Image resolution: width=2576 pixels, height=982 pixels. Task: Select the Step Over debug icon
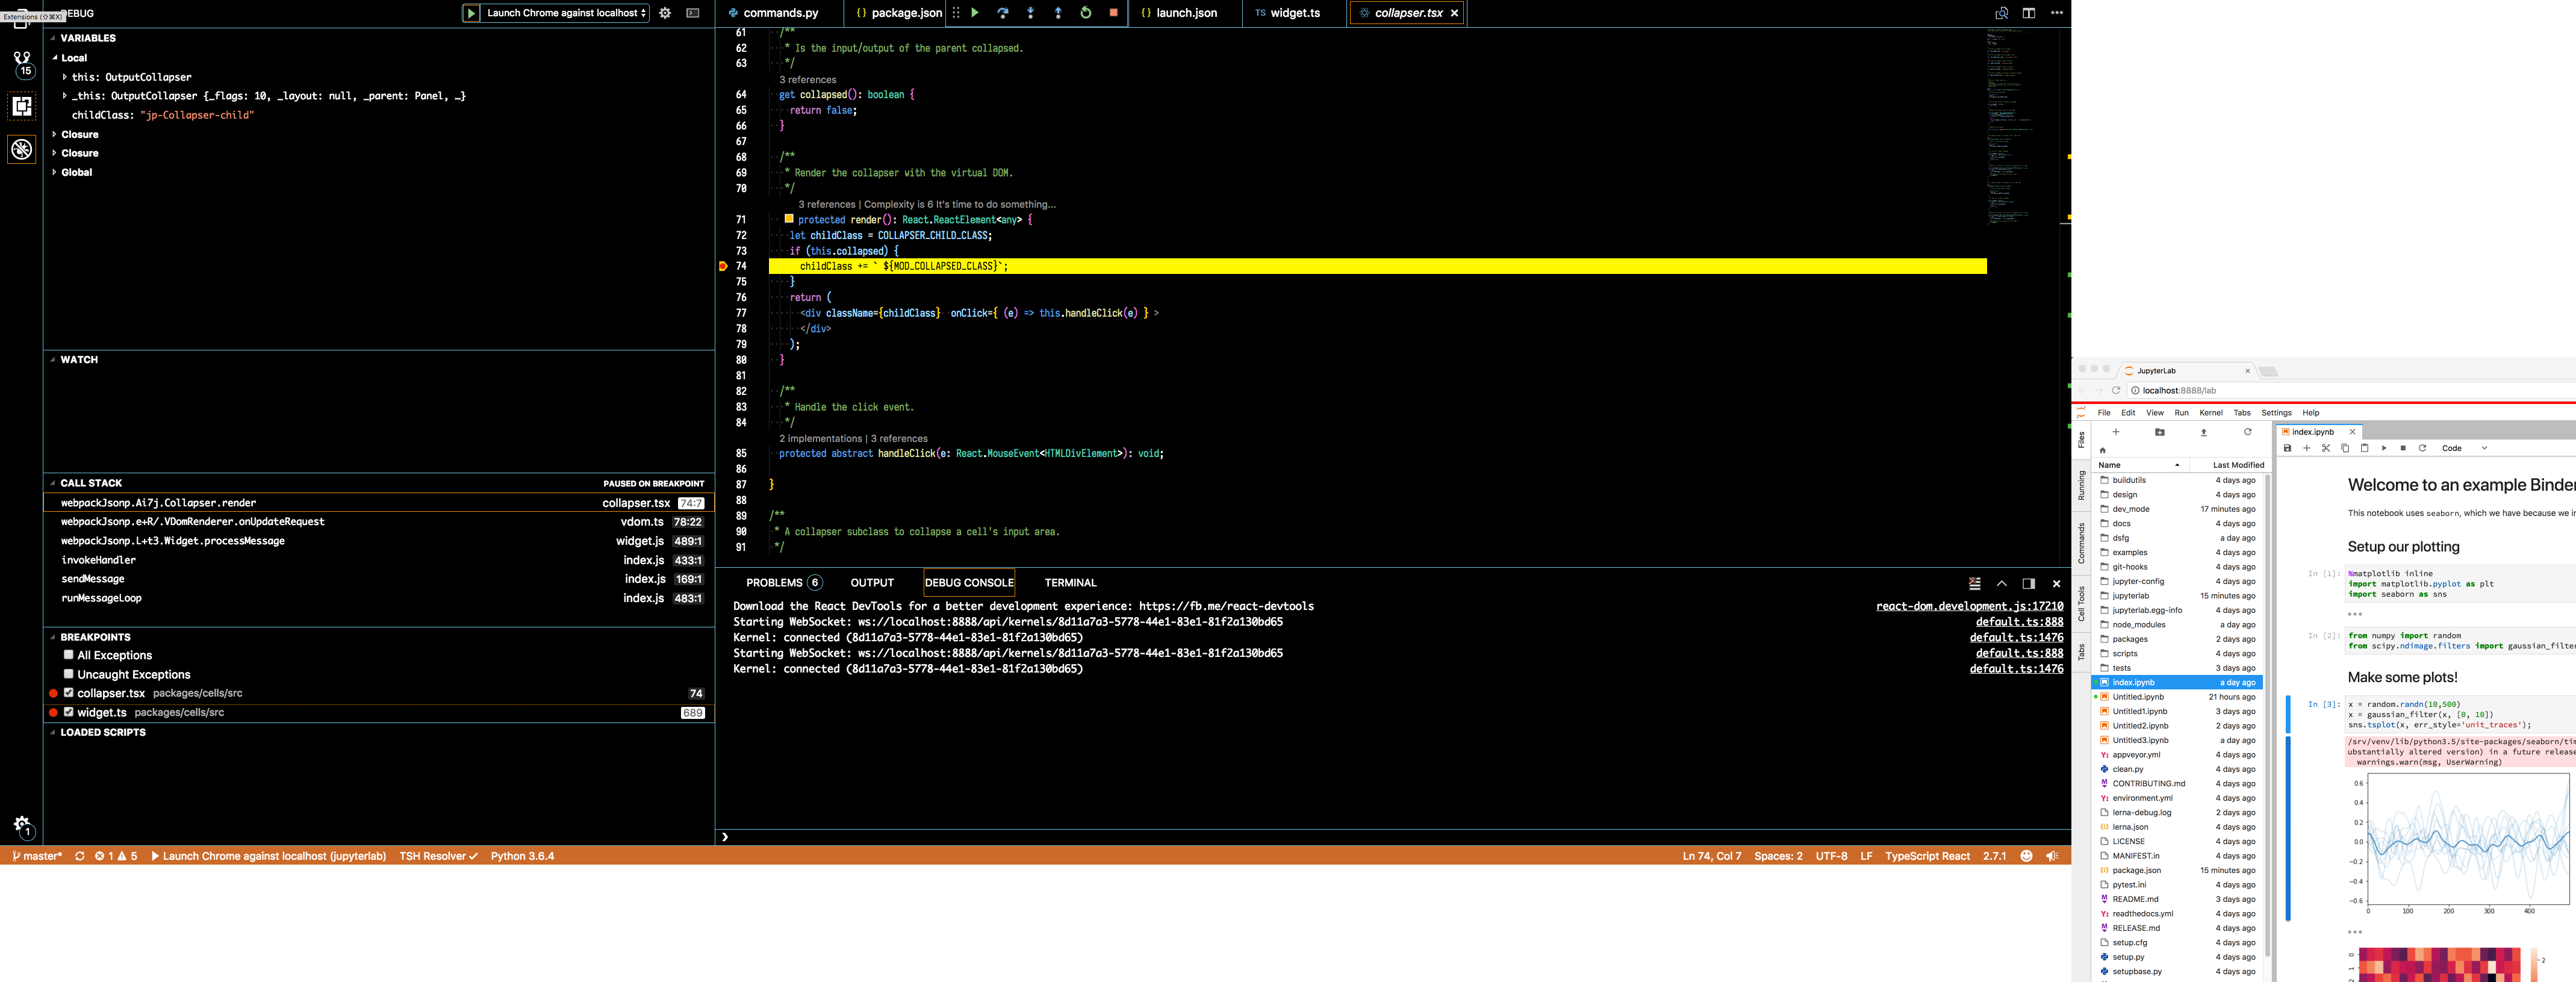click(1003, 13)
